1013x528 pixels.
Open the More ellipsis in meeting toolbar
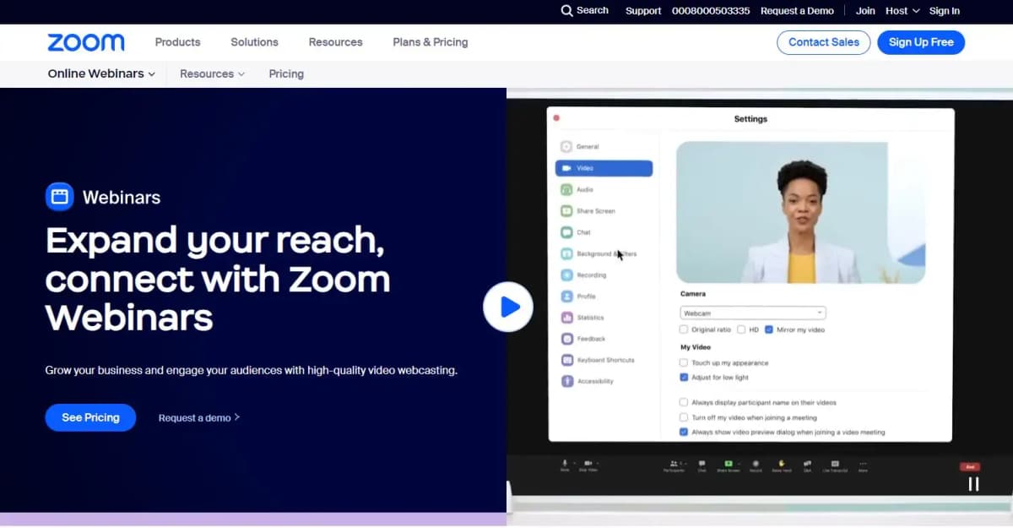click(862, 463)
